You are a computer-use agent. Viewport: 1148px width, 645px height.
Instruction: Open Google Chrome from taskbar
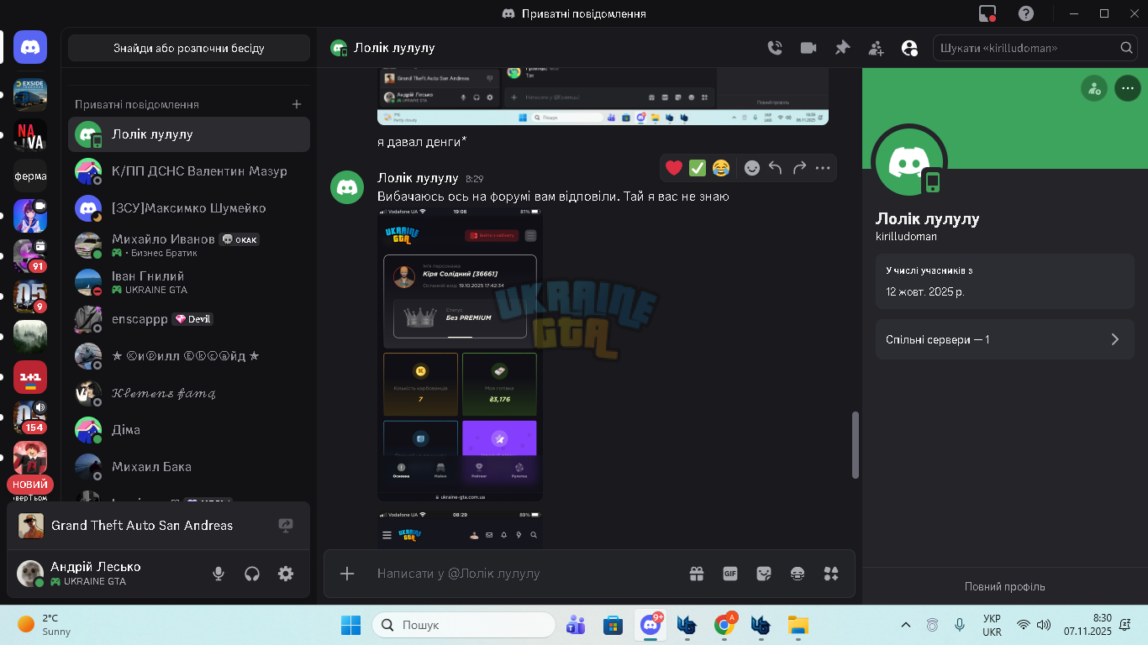pyautogui.click(x=724, y=625)
